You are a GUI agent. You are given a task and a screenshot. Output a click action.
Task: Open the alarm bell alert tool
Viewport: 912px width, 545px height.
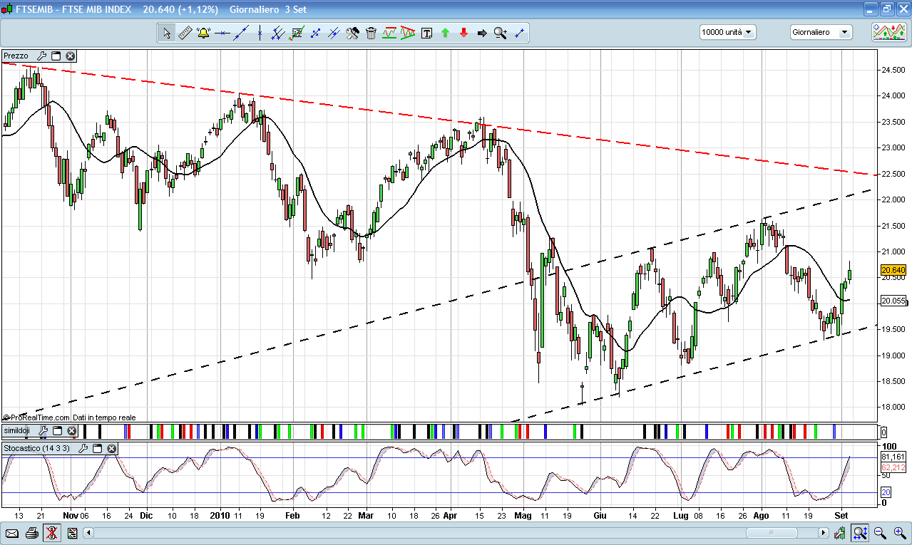pyautogui.click(x=203, y=33)
